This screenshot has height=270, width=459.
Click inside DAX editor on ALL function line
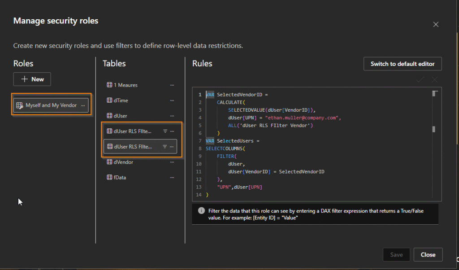point(269,125)
